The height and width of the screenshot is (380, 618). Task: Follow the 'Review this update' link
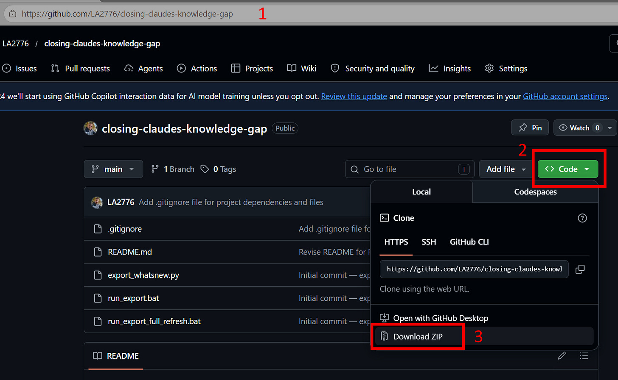pos(354,97)
